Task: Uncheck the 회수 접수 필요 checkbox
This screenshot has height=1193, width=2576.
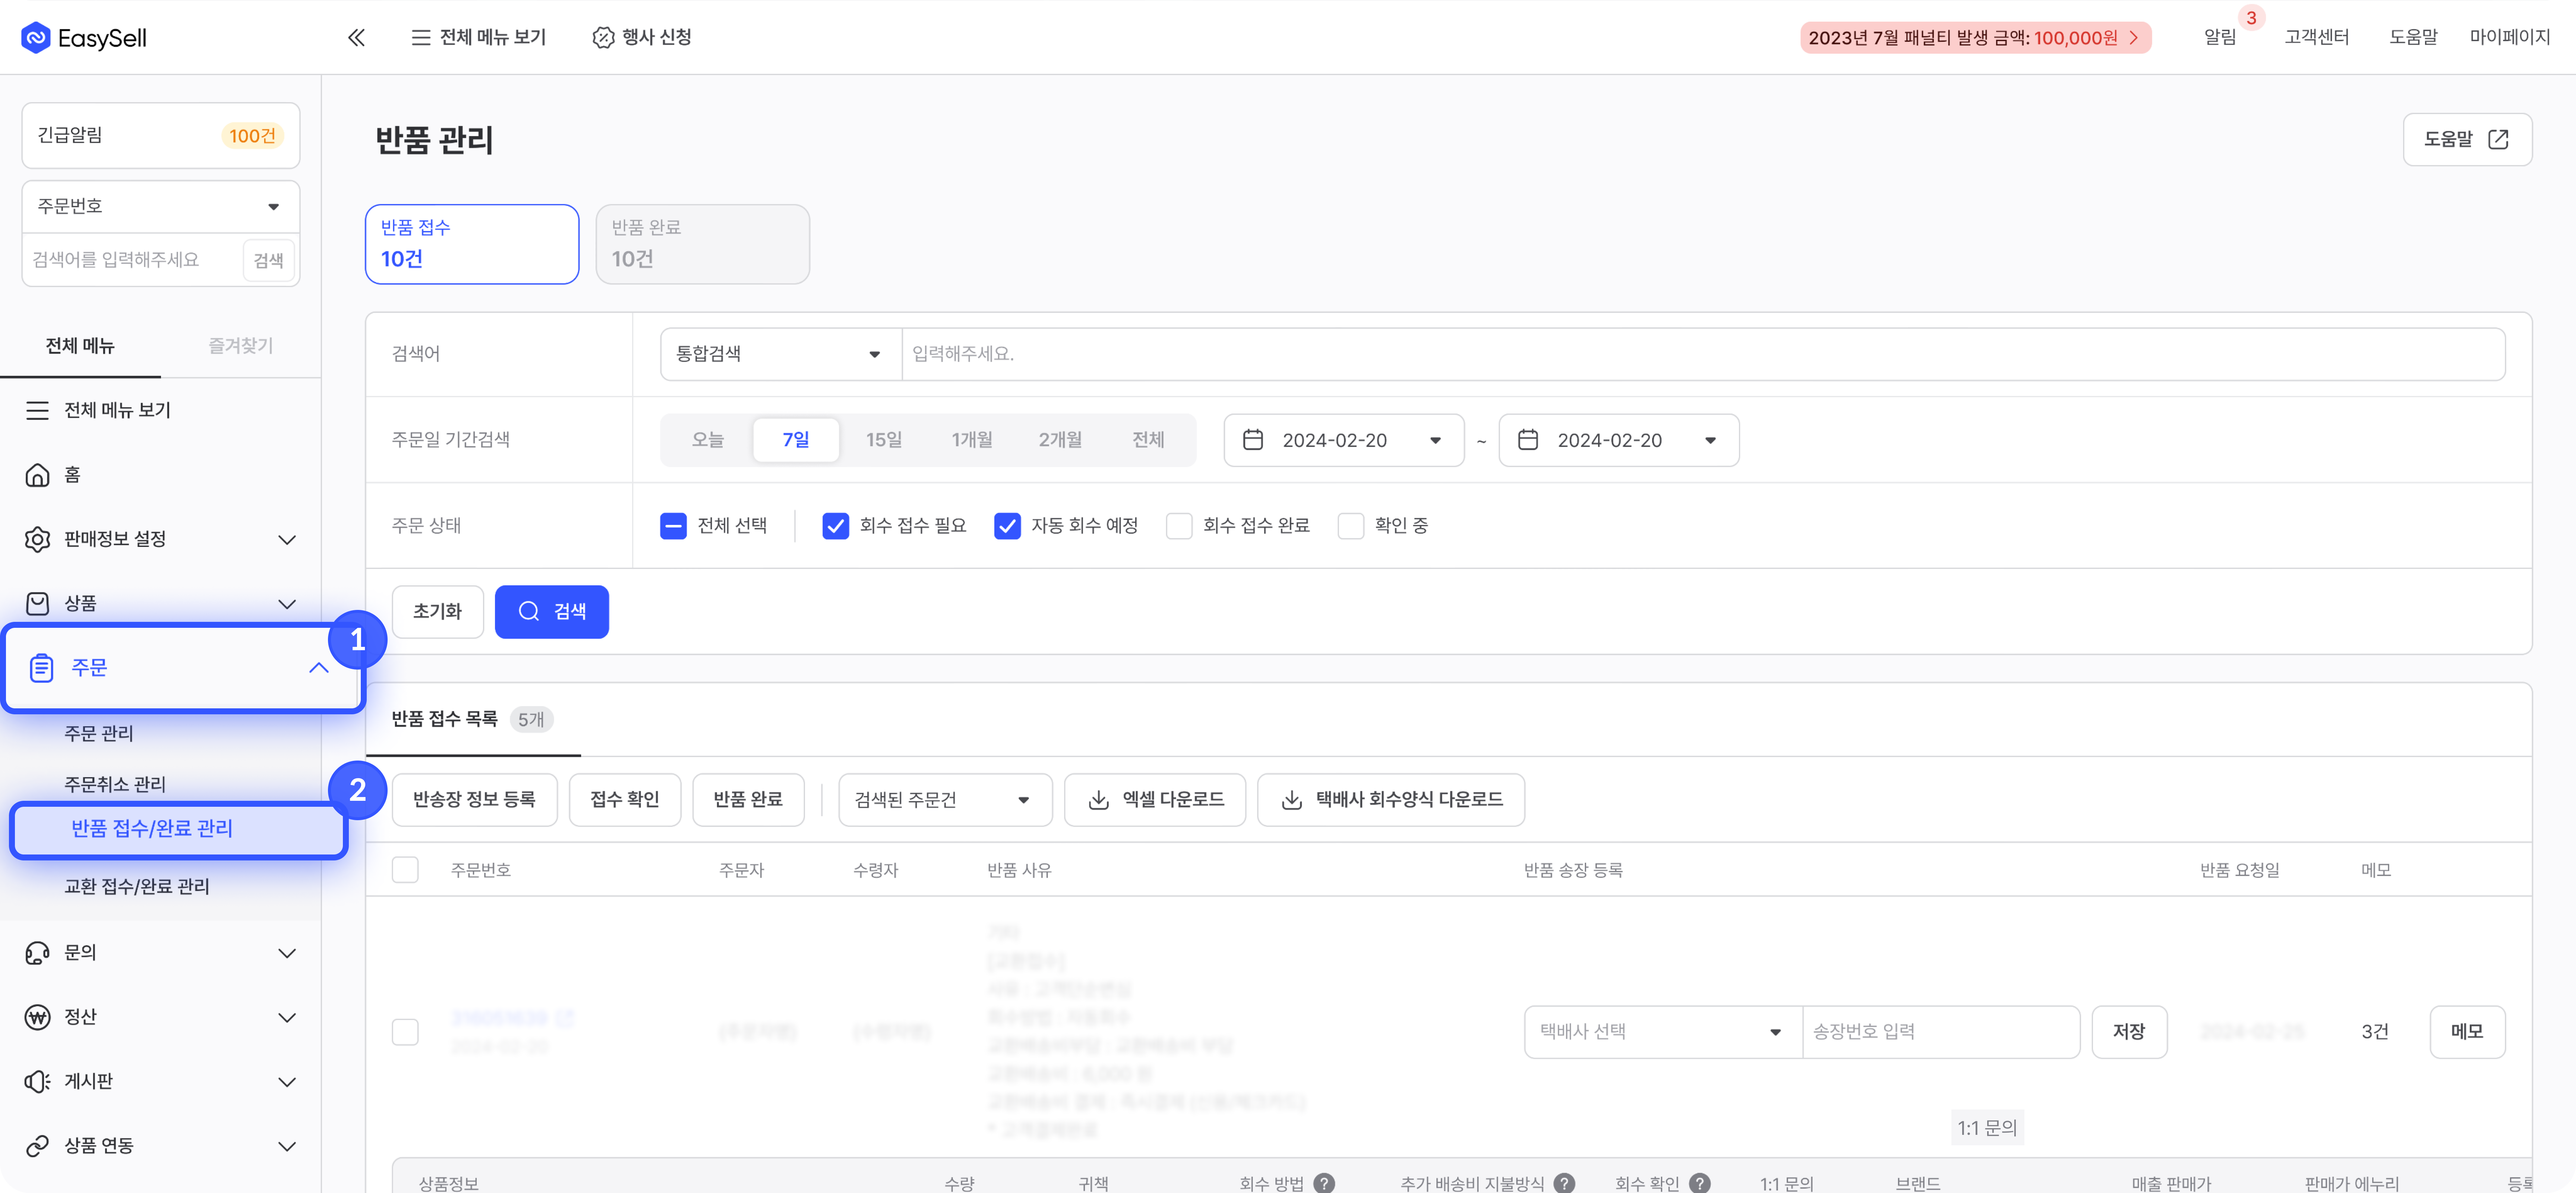Action: (x=835, y=526)
